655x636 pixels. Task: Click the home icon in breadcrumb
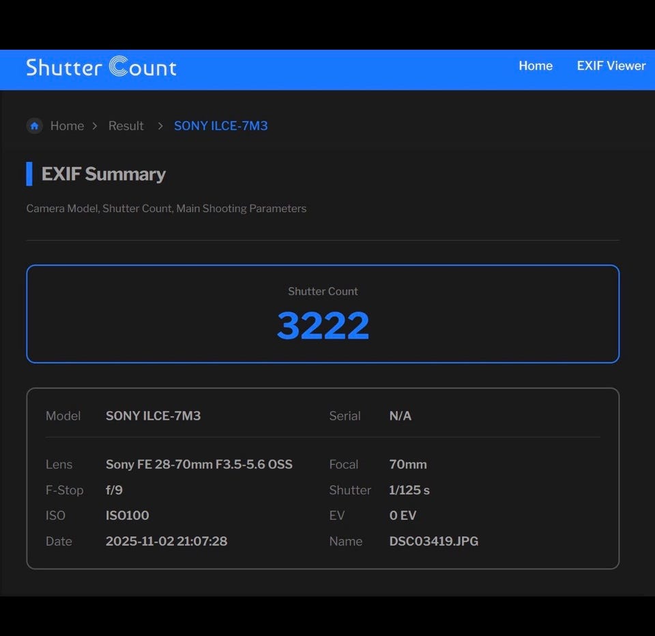(x=35, y=126)
